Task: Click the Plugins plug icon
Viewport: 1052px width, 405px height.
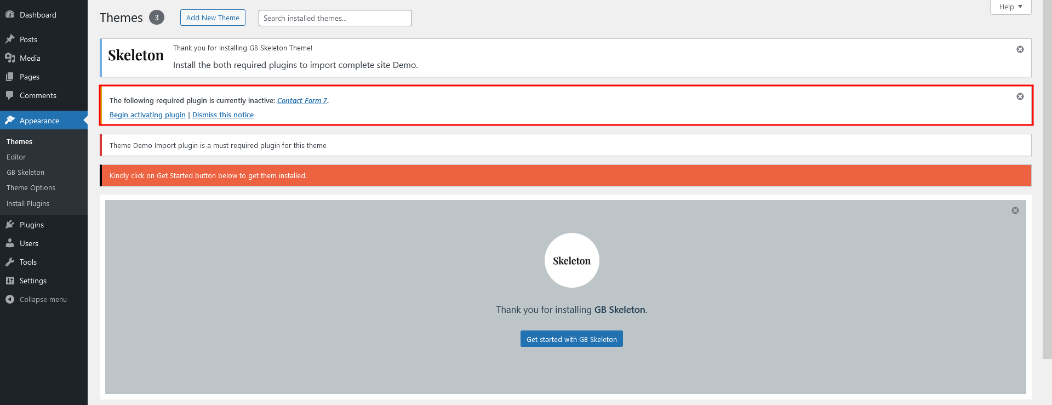Action: click(10, 225)
